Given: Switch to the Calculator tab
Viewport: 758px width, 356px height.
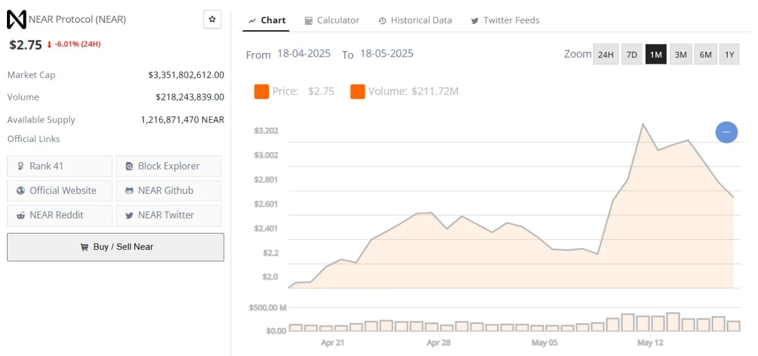Looking at the screenshot, I should coord(332,20).
